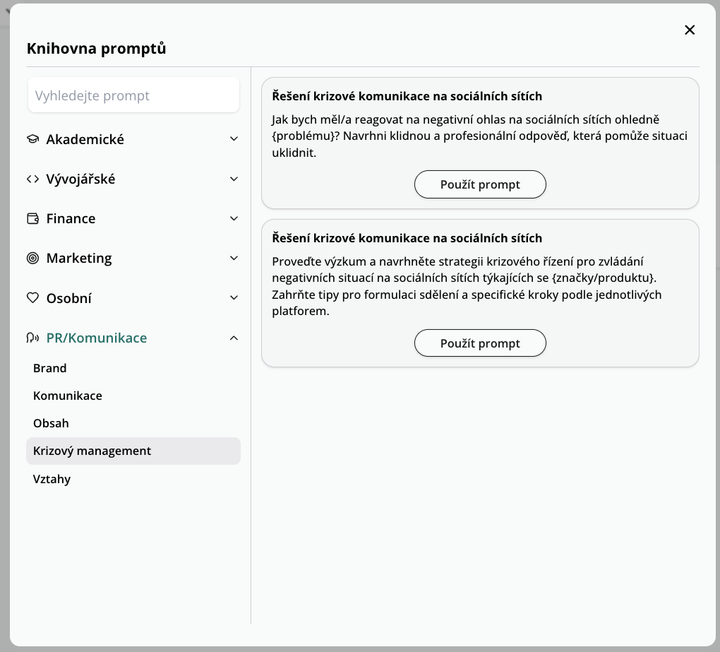Viewport: 720px width, 652px height.
Task: Click the first card's title Řešení krizové komunikace
Action: click(407, 96)
